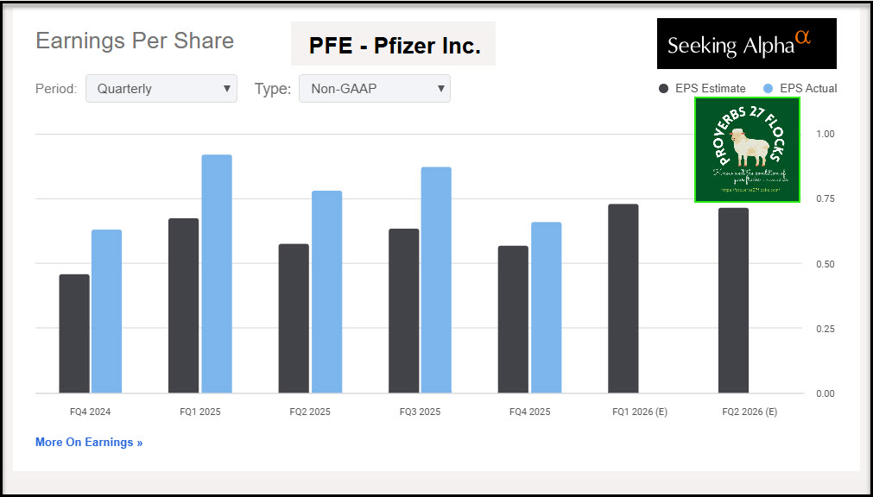This screenshot has width=873, height=497.
Task: Click the Seeking Alpha logo
Action: click(x=746, y=44)
